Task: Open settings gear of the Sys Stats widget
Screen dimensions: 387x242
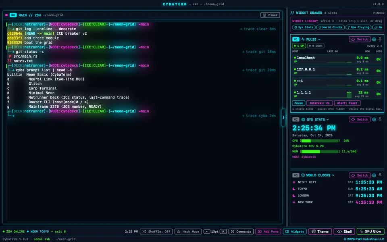Action: (x=374, y=119)
